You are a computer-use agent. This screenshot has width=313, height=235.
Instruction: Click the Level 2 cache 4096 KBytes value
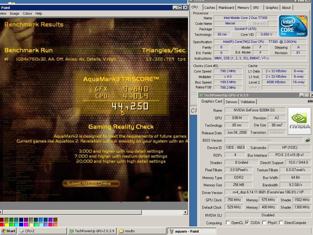point(276,82)
